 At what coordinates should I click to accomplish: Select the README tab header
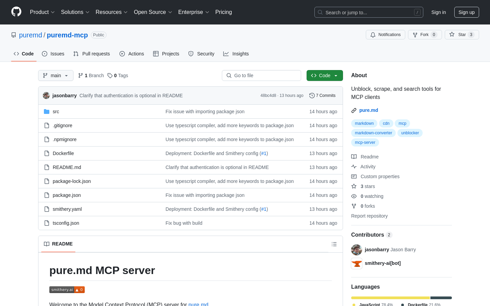click(58, 244)
